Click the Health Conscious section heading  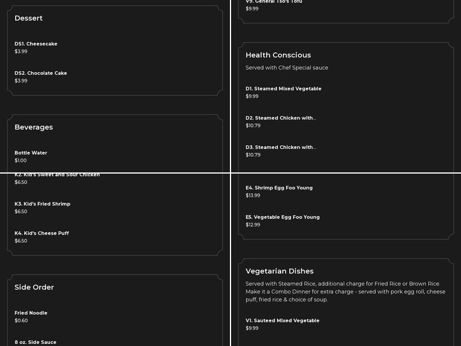(x=278, y=55)
